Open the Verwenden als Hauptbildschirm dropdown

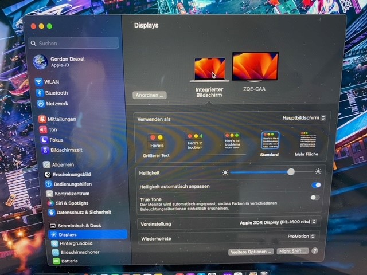tap(304, 118)
